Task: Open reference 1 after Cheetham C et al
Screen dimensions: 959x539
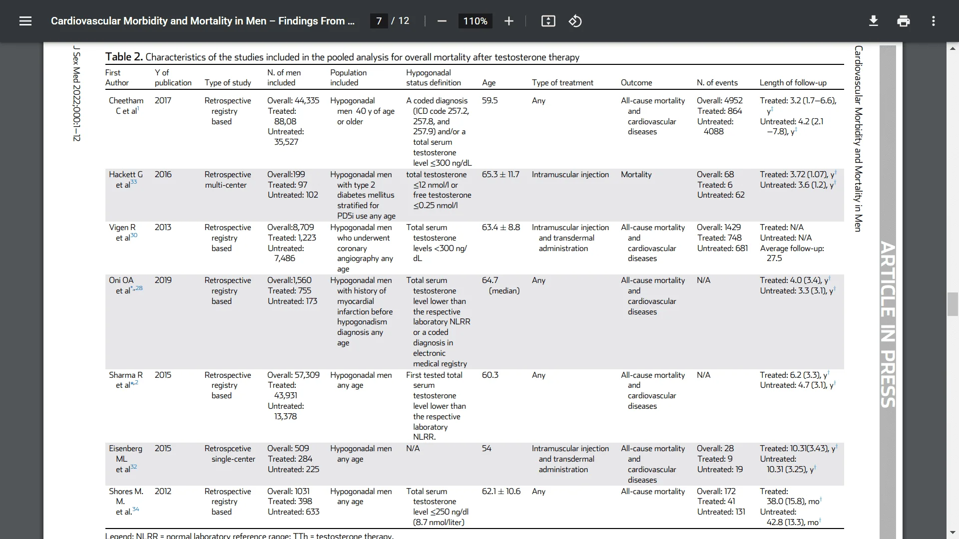Action: coord(138,108)
